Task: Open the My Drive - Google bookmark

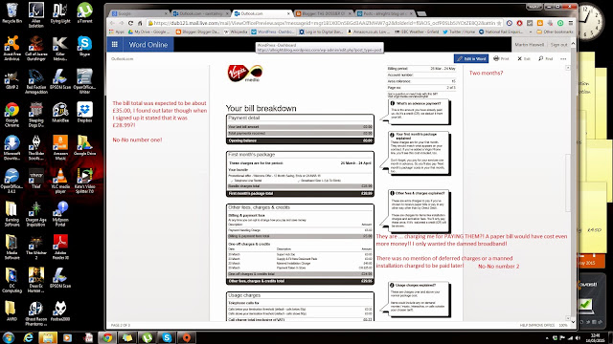Action: click(149, 32)
